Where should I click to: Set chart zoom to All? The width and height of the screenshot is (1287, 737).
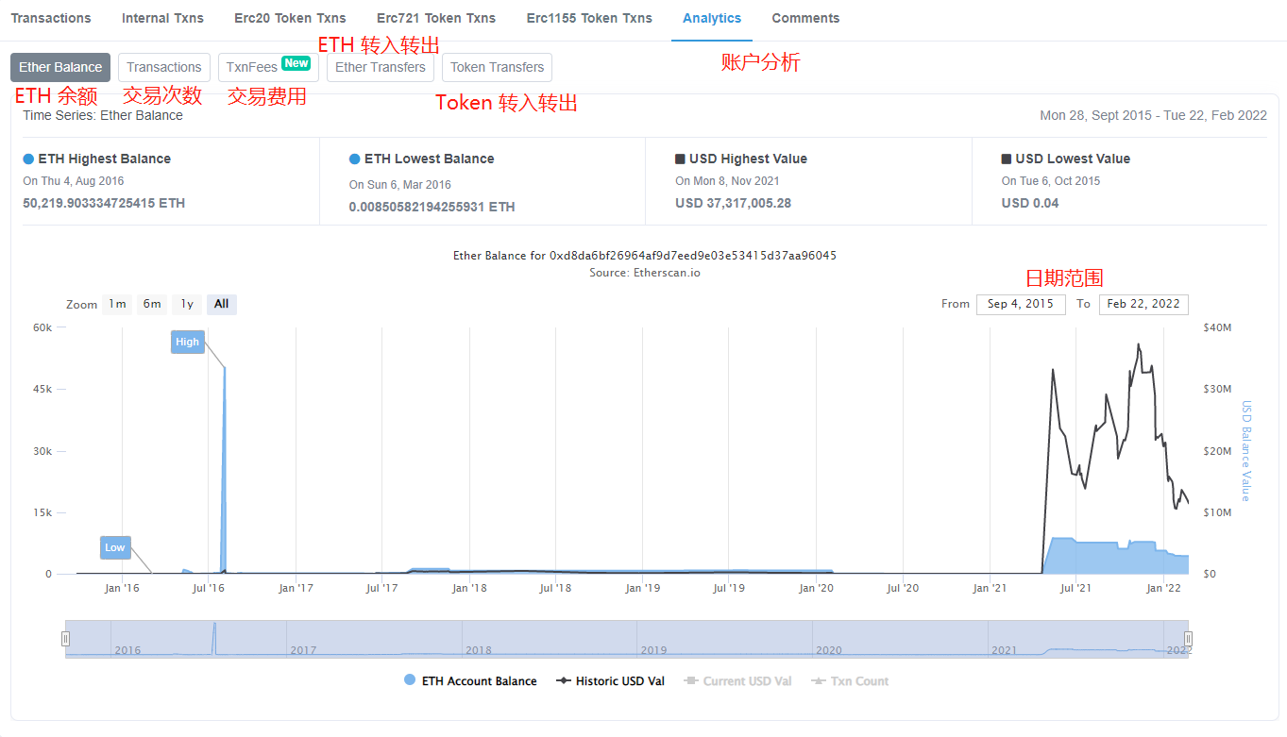tap(221, 304)
